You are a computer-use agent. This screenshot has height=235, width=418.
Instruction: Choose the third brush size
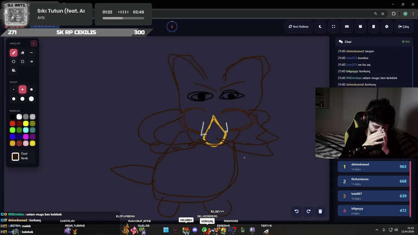tap(31, 89)
